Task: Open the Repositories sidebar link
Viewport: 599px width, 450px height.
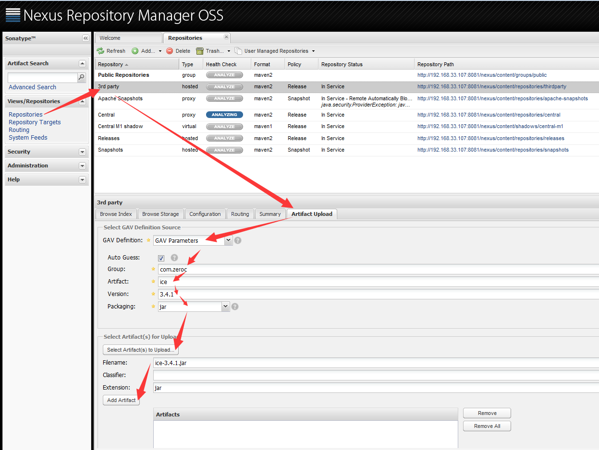Action: coord(25,114)
